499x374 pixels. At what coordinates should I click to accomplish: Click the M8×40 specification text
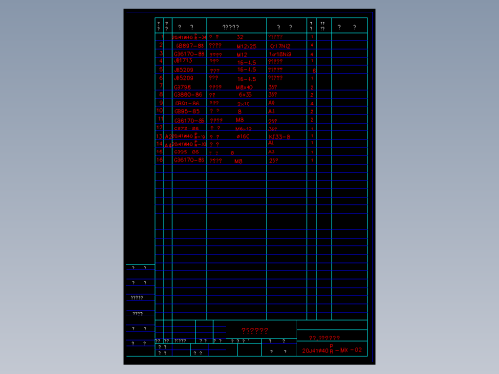pos(245,87)
